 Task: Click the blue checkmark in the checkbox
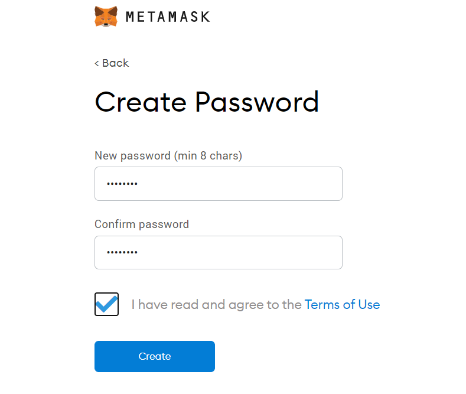coord(106,304)
